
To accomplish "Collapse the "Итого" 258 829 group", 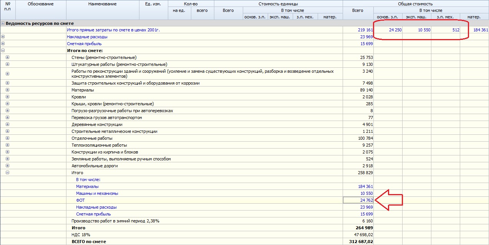I will point(7,173).
